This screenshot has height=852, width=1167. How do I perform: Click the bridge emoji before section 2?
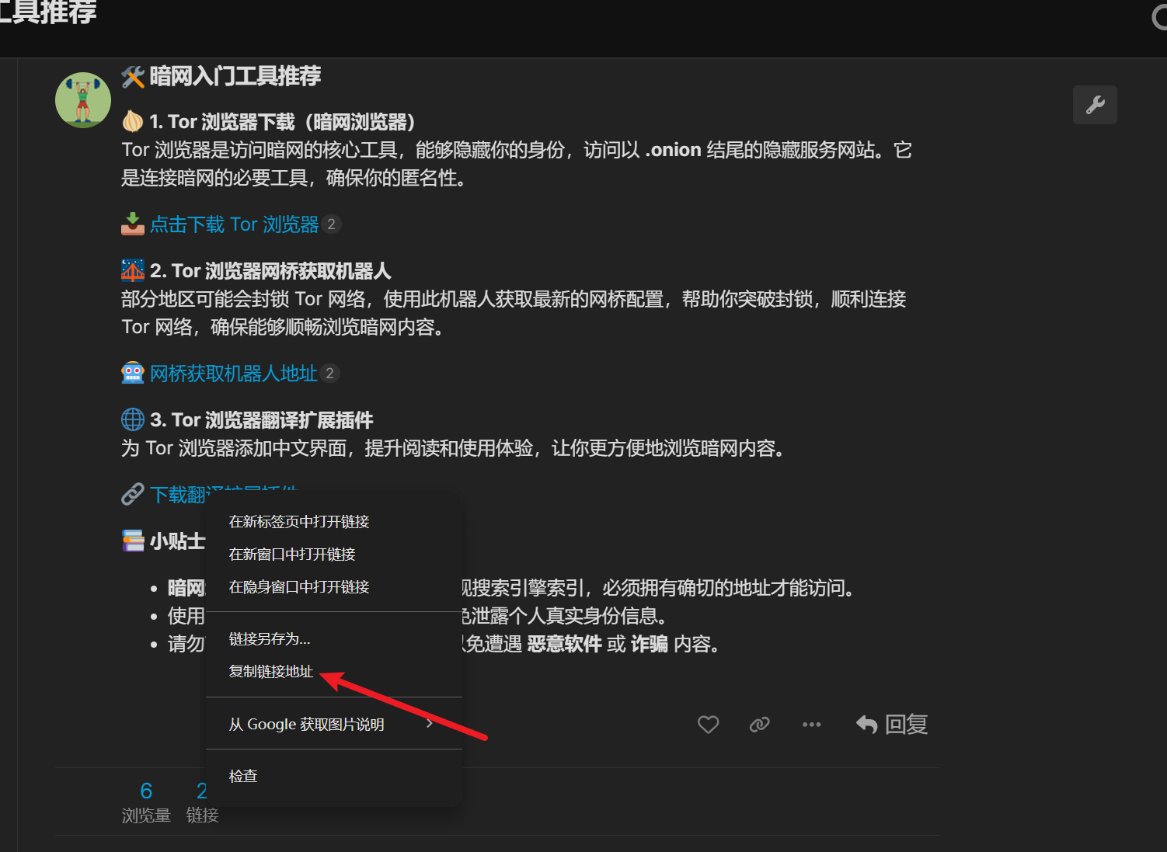click(x=133, y=270)
